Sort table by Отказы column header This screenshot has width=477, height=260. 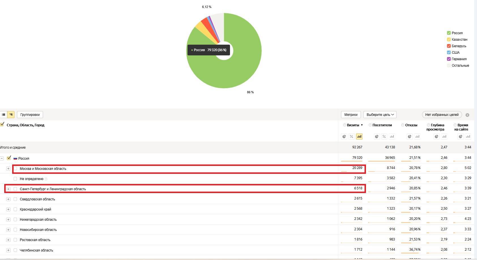(411, 125)
